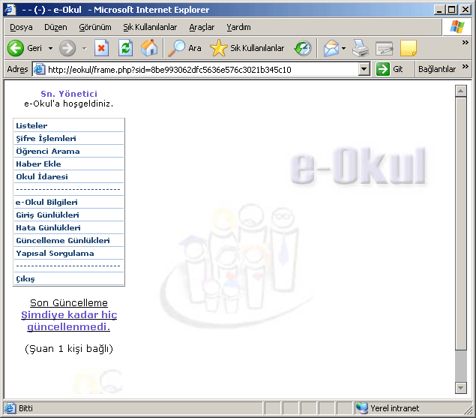
Task: Open the Dosya menu
Action: coord(21,27)
